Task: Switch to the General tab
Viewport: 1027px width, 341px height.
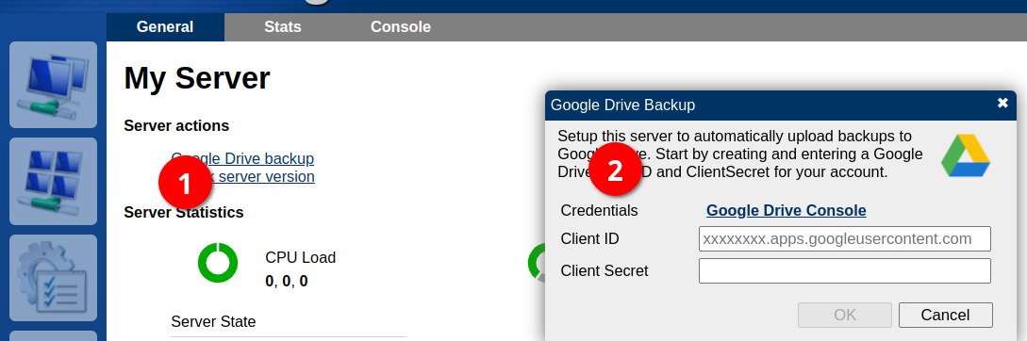Action: (165, 26)
